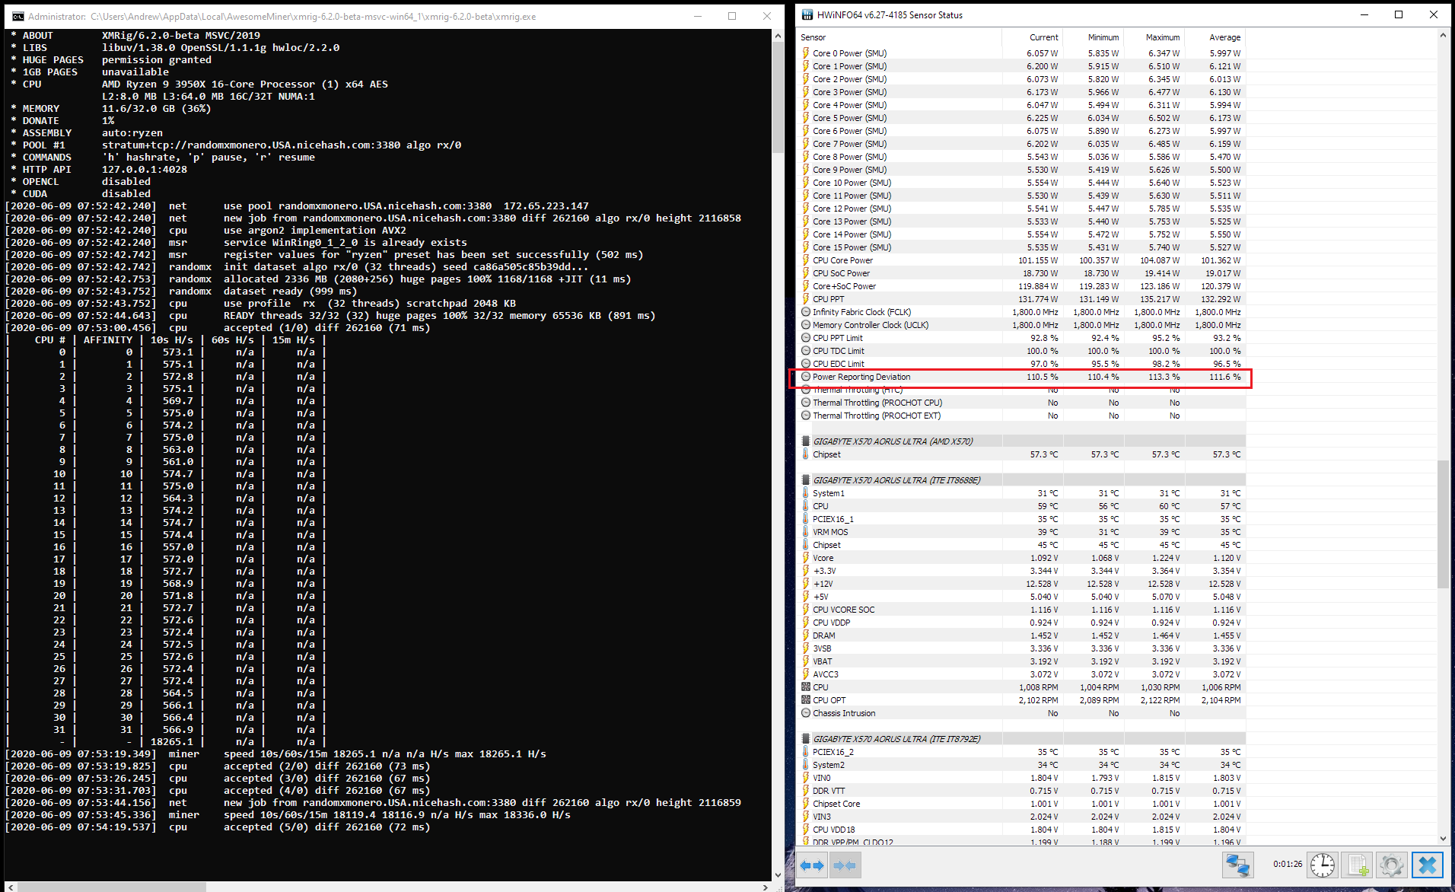1455x892 pixels.
Task: Click the xmrig console scroll up arrow
Action: tap(778, 36)
